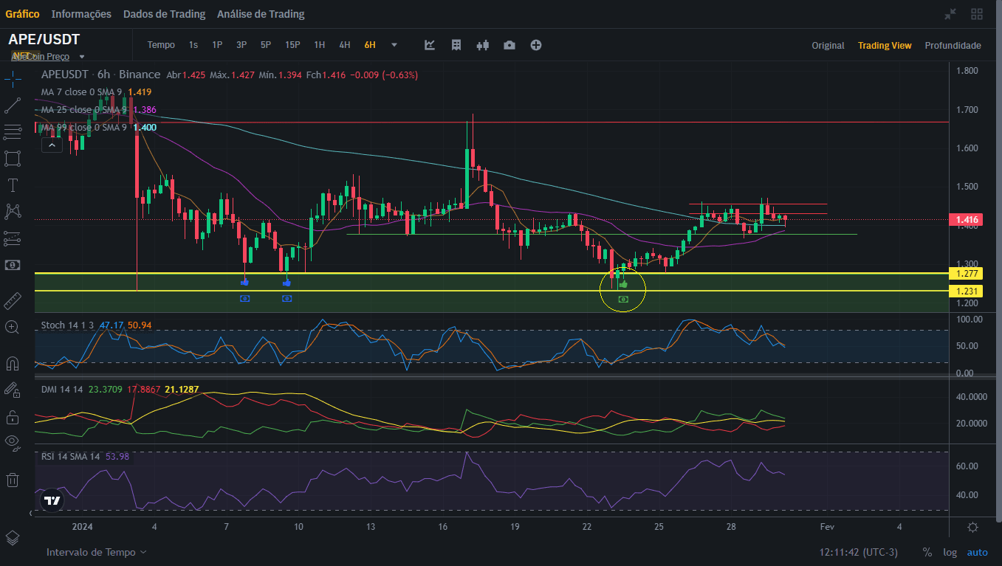Toggle log scale on the price axis
Viewport: 1002px width, 566px height.
click(x=950, y=552)
